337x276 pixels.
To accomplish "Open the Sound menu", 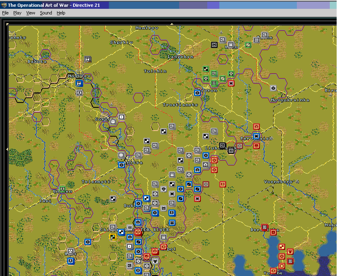I will [x=46, y=13].
